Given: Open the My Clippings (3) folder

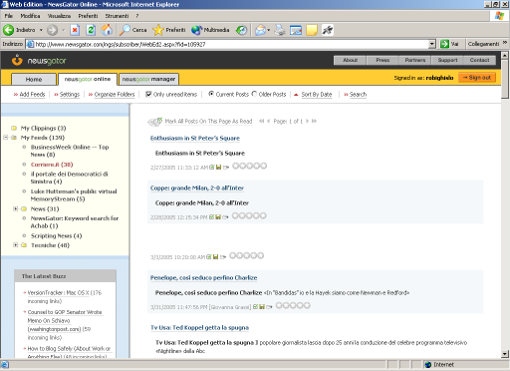Looking at the screenshot, I should point(43,128).
